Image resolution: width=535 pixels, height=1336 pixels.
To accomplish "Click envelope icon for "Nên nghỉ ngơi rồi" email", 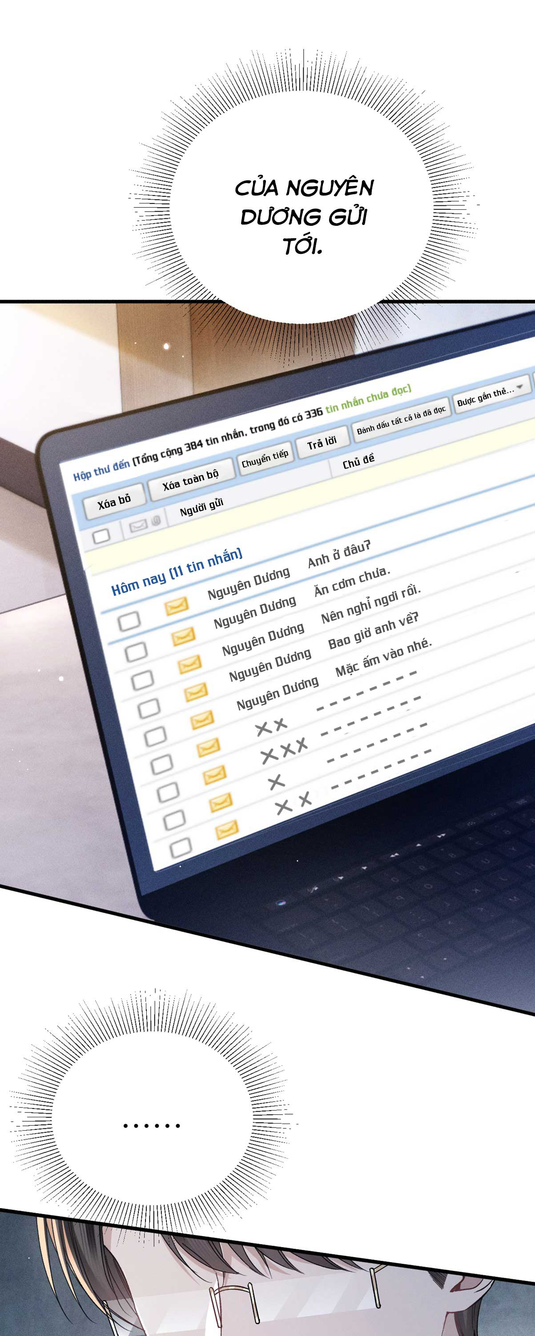I will click(189, 664).
